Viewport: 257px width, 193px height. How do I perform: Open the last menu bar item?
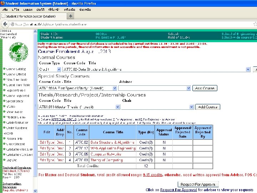(85, 10)
